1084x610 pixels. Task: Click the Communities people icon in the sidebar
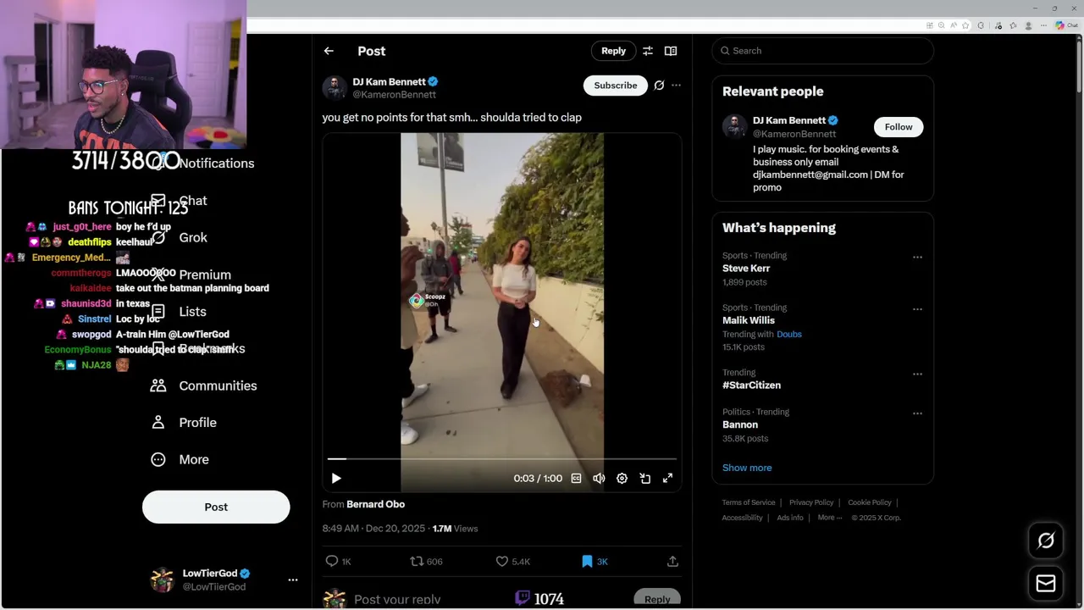pos(158,385)
